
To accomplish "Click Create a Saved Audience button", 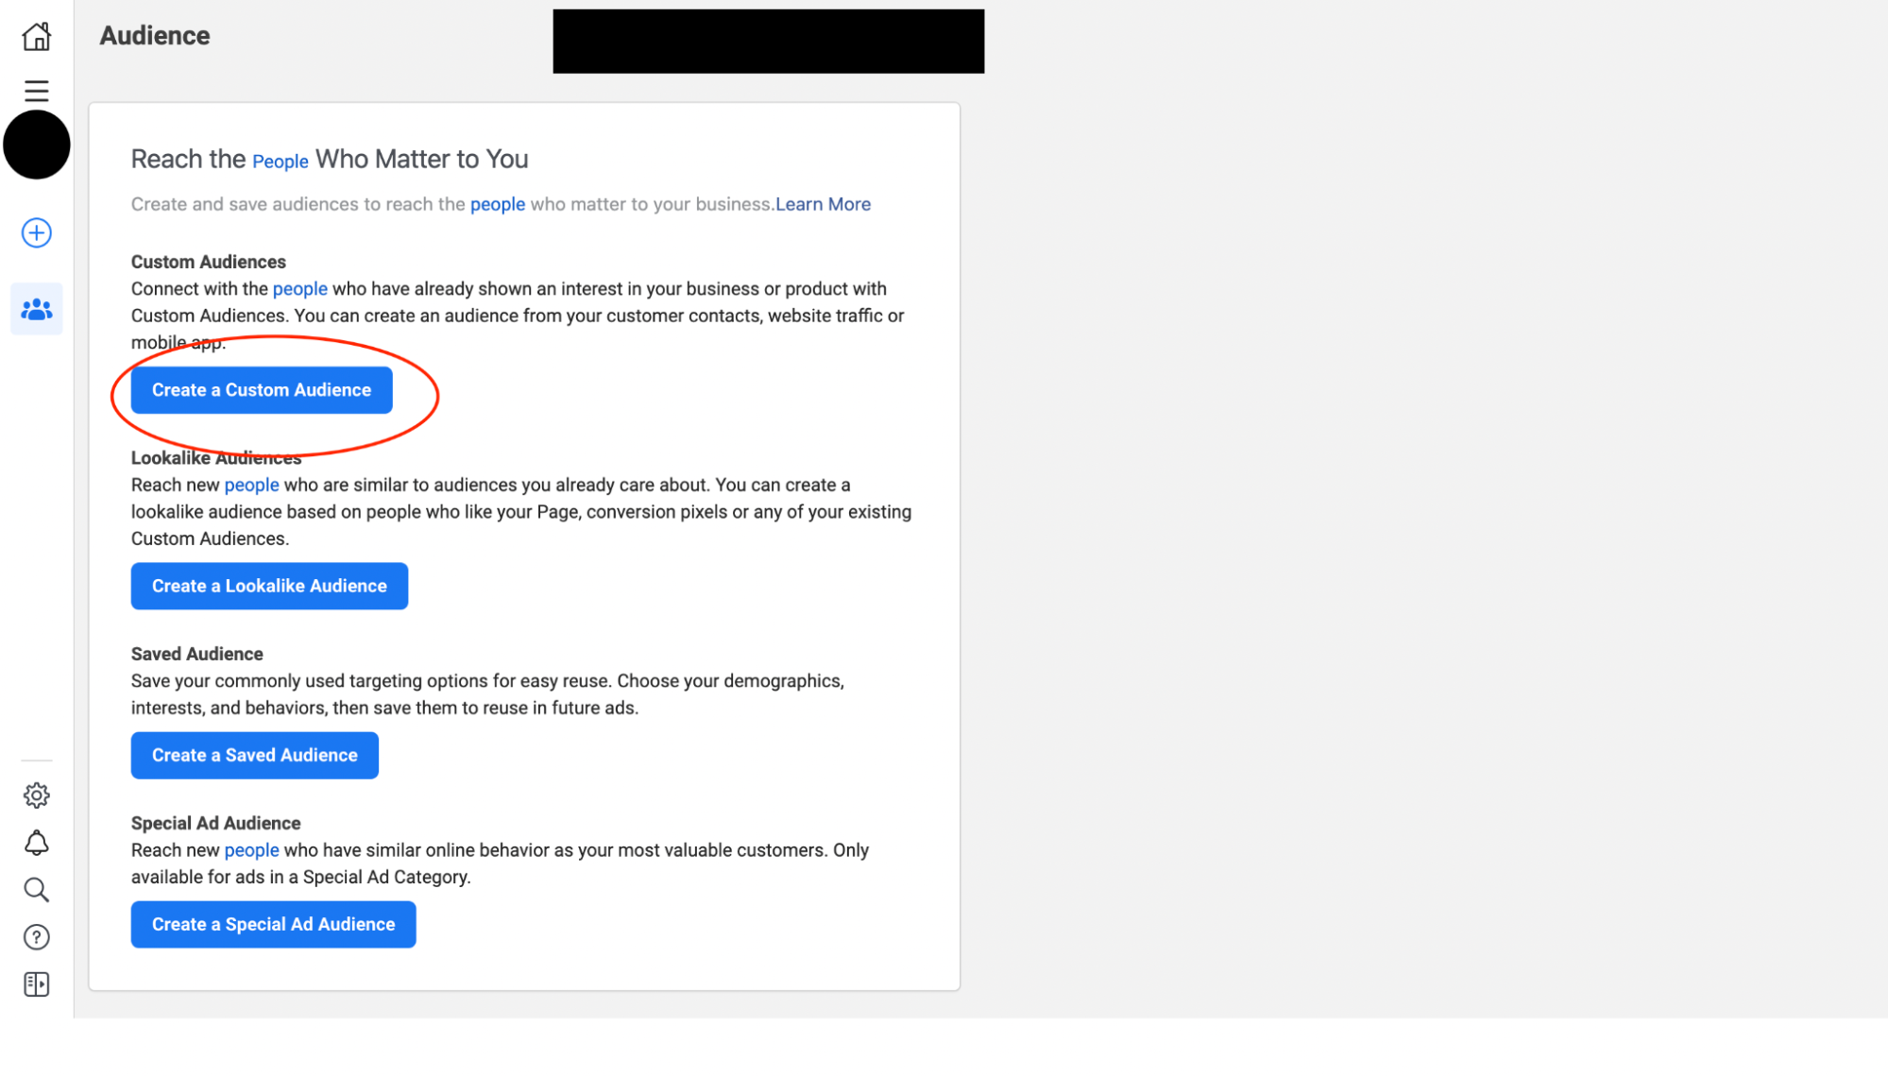I will [254, 755].
